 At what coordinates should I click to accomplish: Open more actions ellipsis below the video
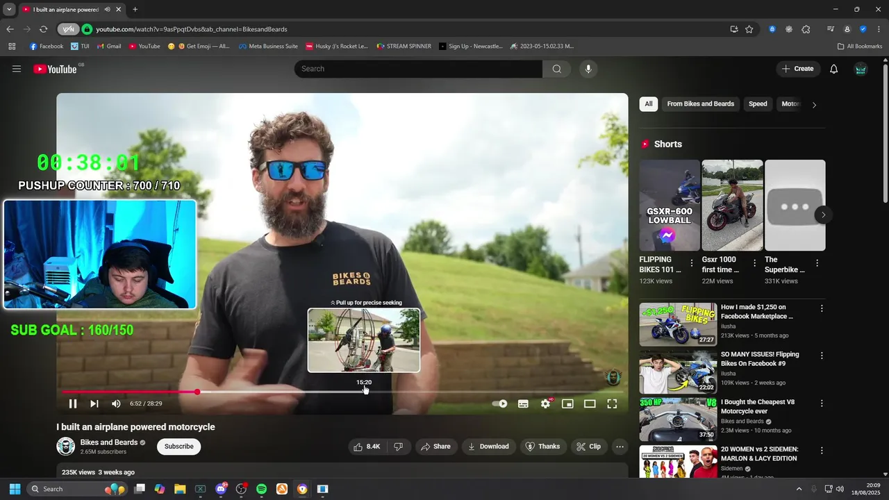(620, 447)
